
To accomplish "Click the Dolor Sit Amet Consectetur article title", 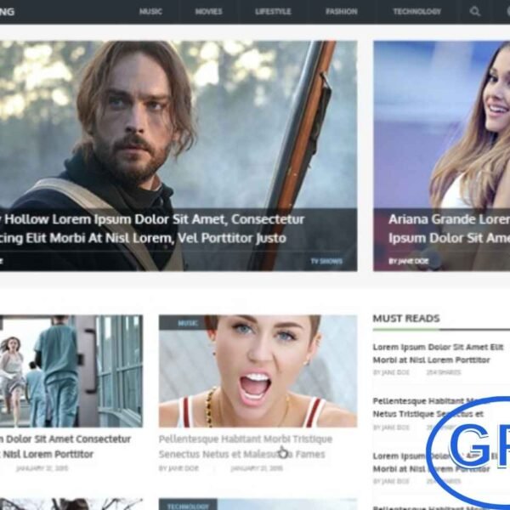I will click(65, 446).
